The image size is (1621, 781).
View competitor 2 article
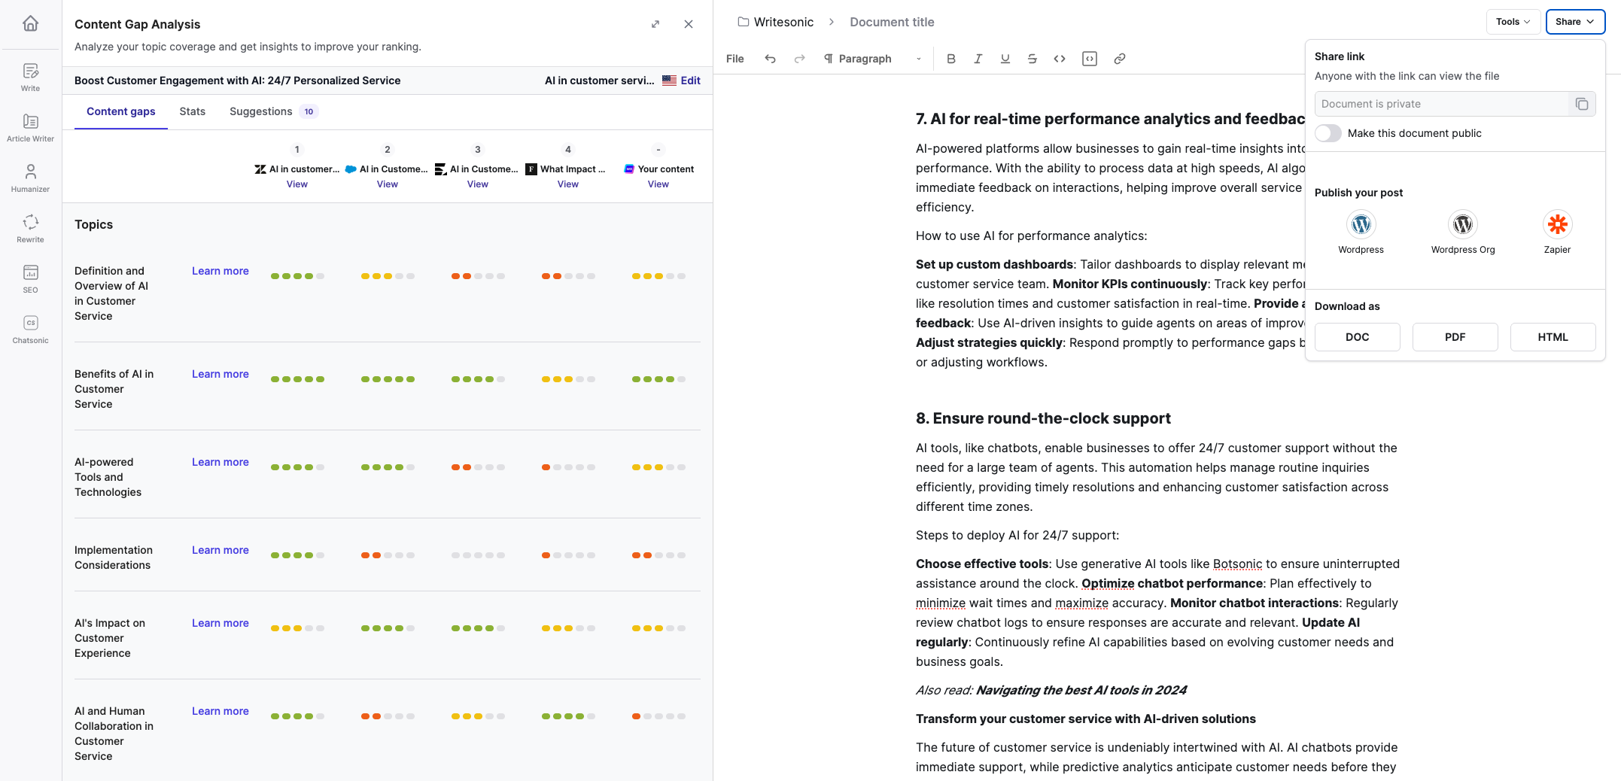point(387,184)
